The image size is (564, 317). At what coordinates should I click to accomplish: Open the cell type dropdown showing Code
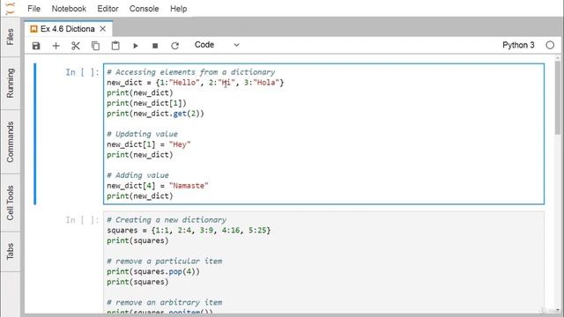(x=217, y=45)
